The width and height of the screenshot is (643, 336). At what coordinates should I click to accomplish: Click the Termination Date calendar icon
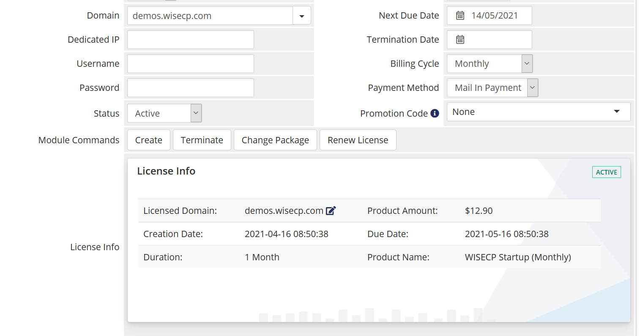tap(460, 40)
